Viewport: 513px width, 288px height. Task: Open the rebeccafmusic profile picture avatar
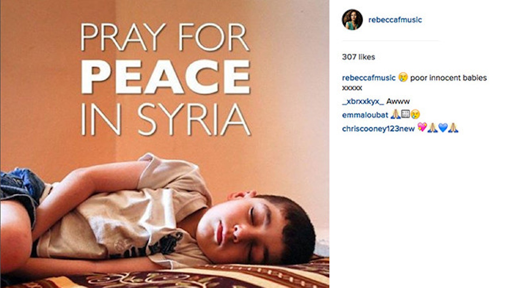(352, 20)
